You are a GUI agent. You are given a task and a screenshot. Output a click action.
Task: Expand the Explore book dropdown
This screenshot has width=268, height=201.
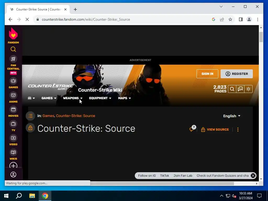tap(31, 98)
